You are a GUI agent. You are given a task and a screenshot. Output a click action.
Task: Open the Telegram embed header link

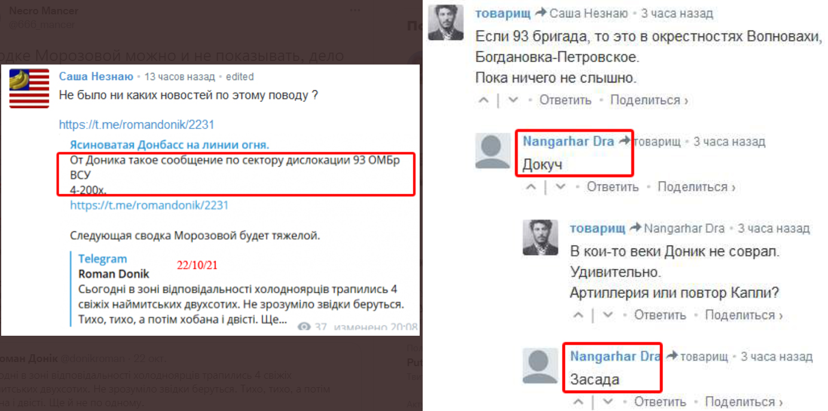pyautogui.click(x=103, y=259)
